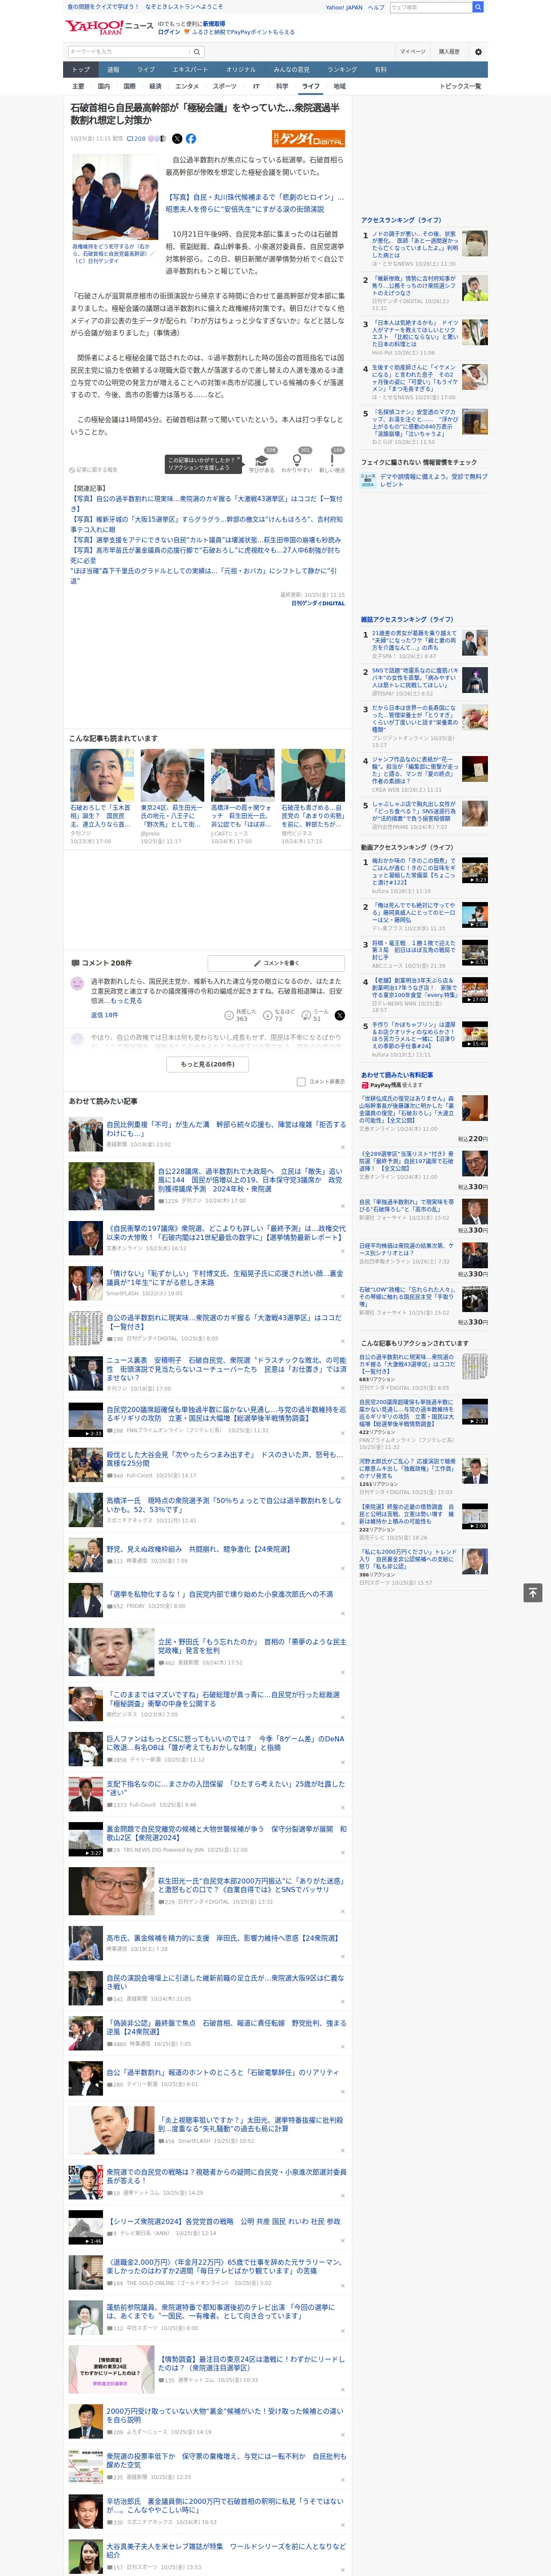Click the なるほど reaction on comment
This screenshot has height=2576, width=551.
click(279, 1014)
